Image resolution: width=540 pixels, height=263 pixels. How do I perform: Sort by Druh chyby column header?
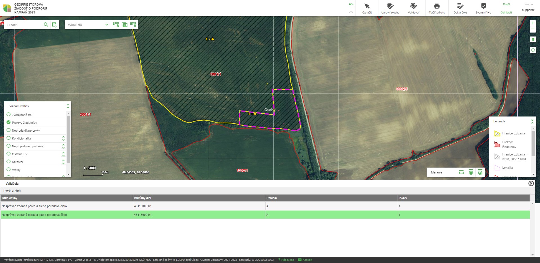point(67,198)
